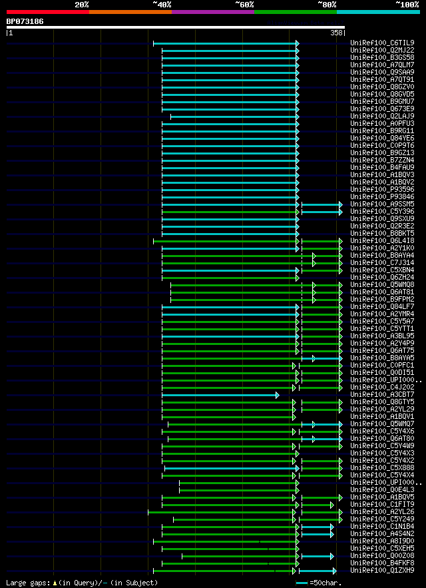Click the white query sequence ruler bar

point(176,27)
